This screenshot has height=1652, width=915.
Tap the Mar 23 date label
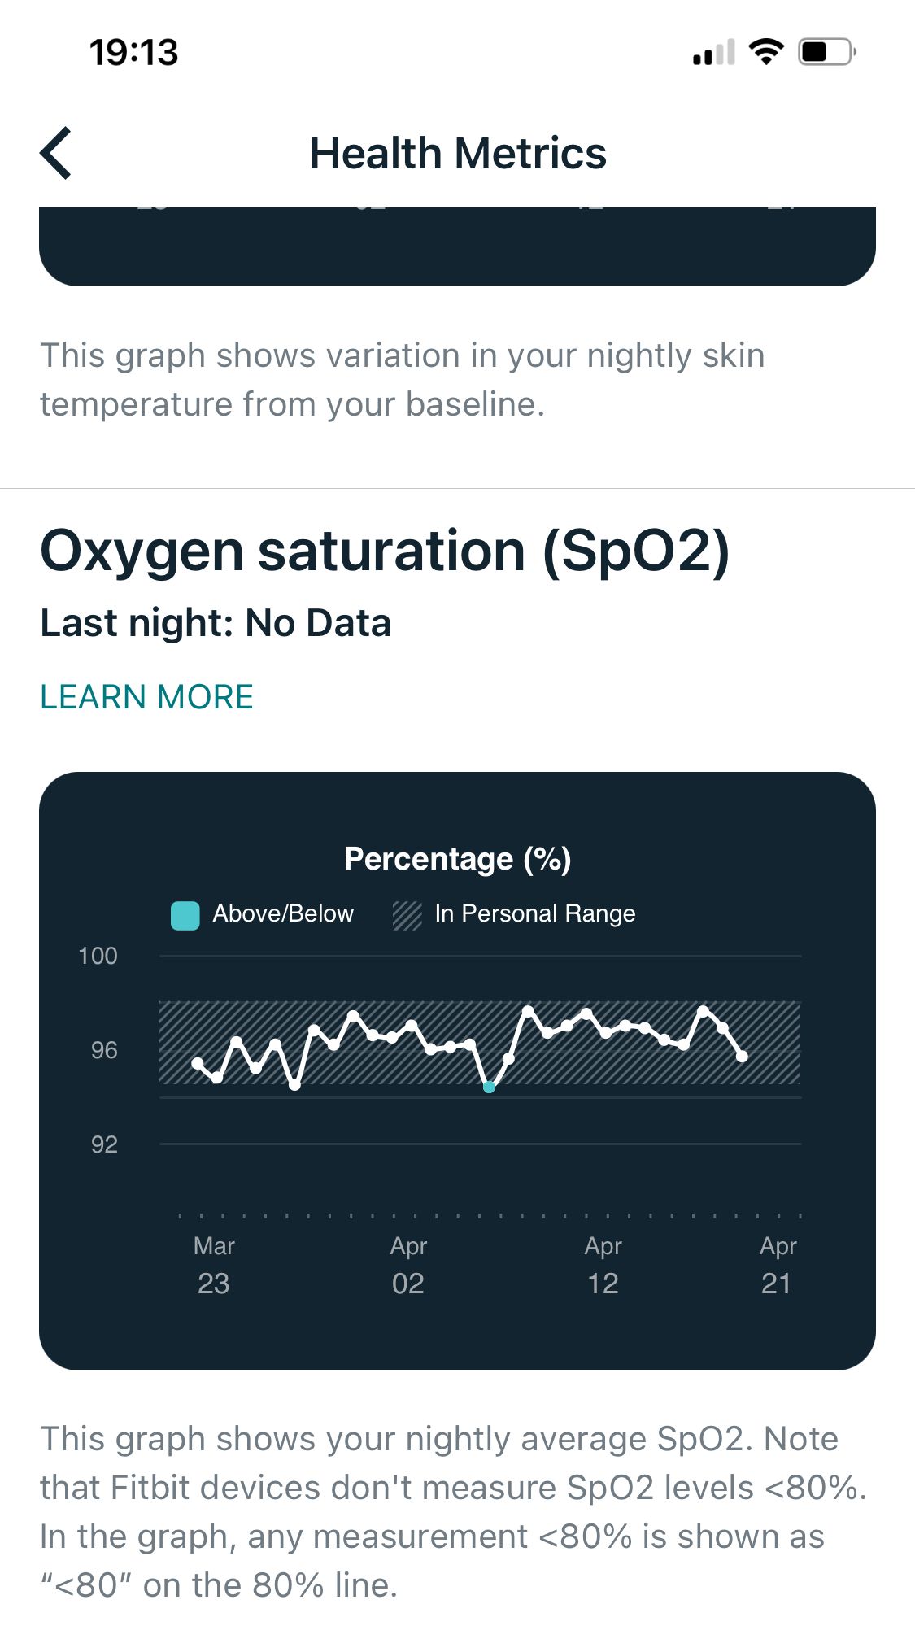pyautogui.click(x=214, y=1265)
